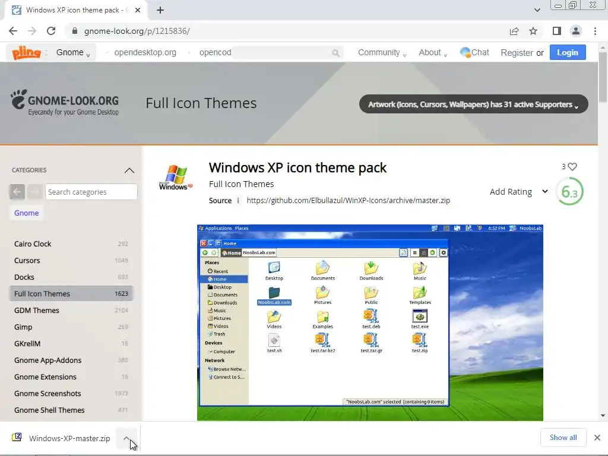Viewport: 608px width, 456px height.
Task: Click the header search input box
Action: [287, 53]
